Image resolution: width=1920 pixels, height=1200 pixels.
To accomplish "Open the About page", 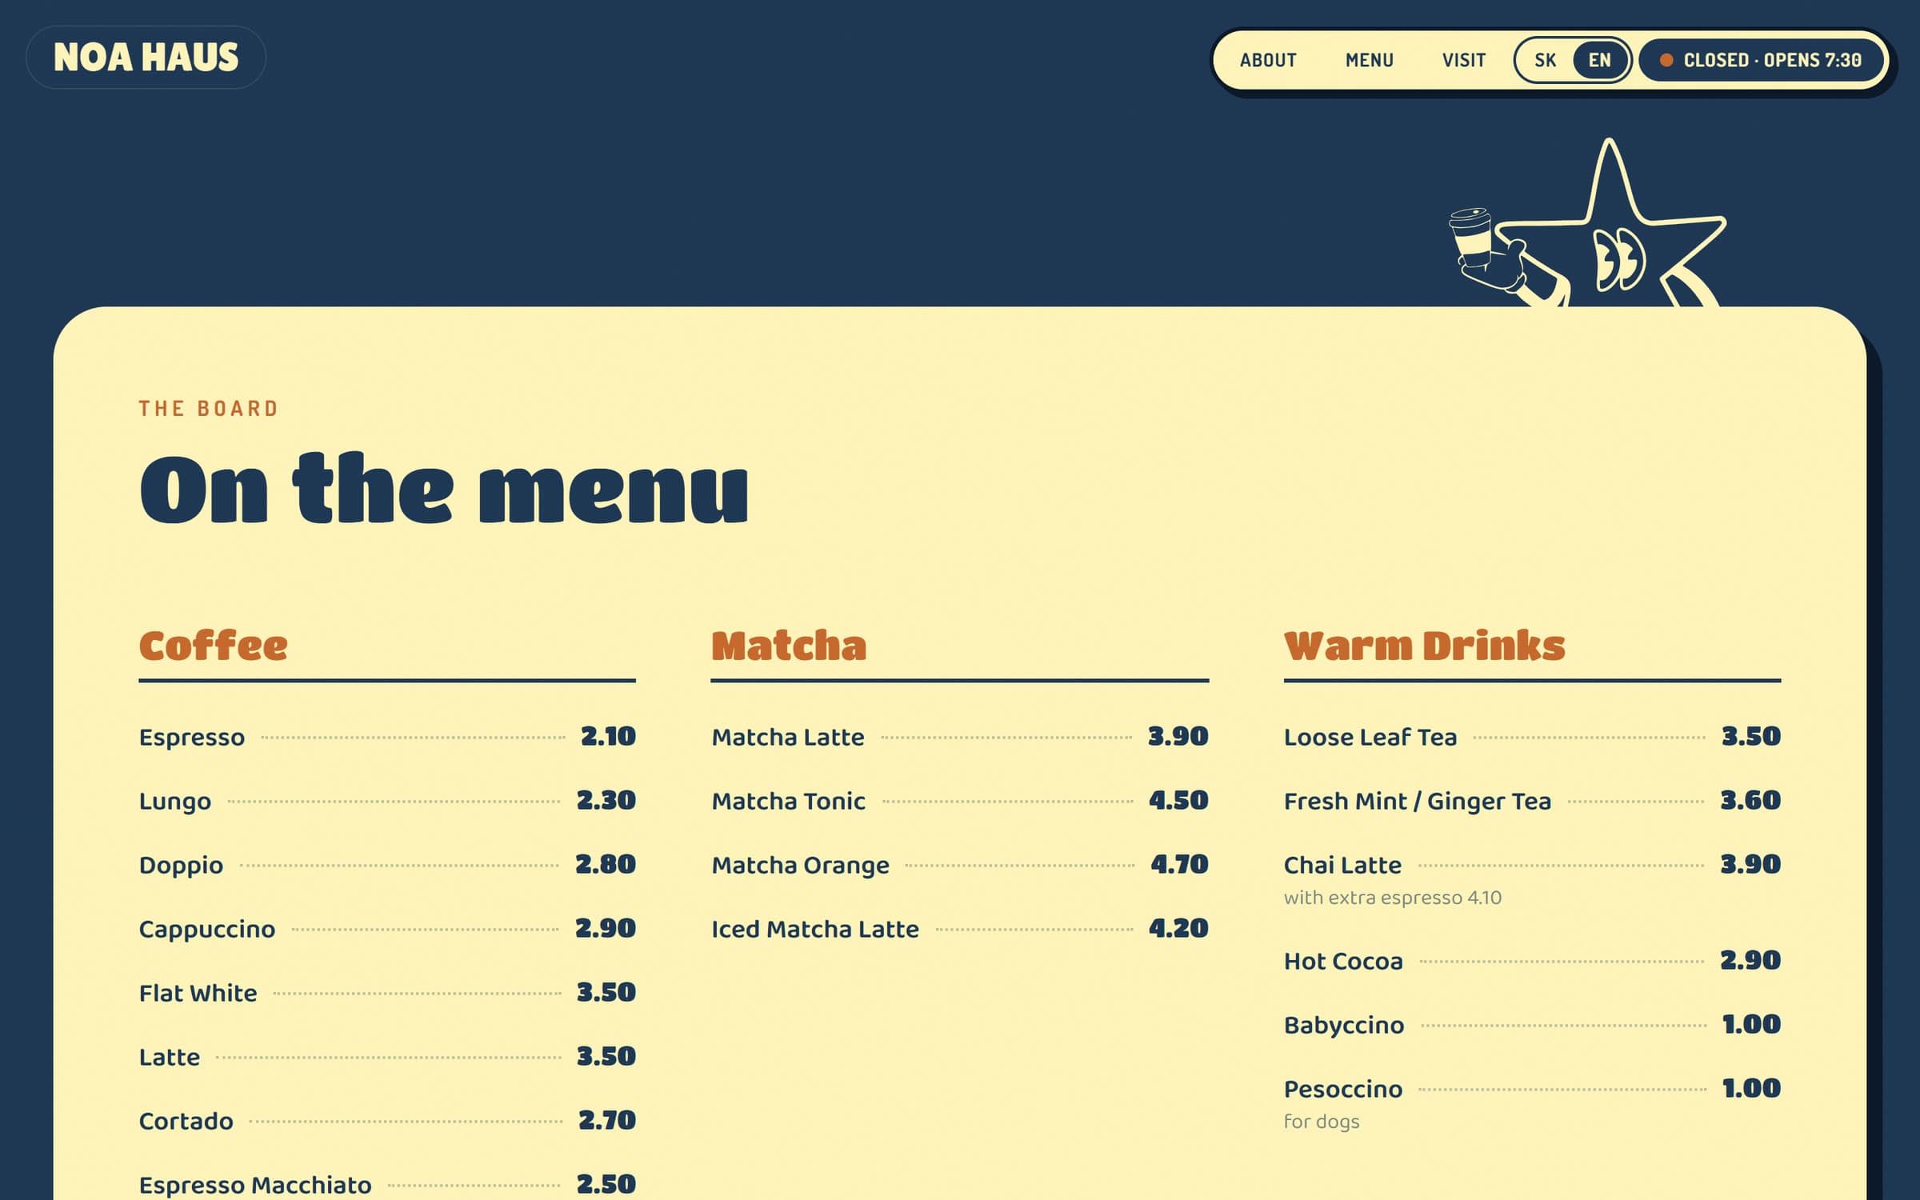I will tap(1268, 60).
